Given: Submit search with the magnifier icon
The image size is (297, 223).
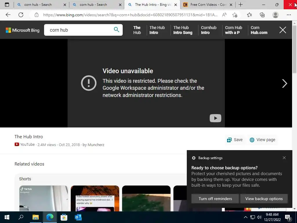Looking at the screenshot, I should coord(117,30).
